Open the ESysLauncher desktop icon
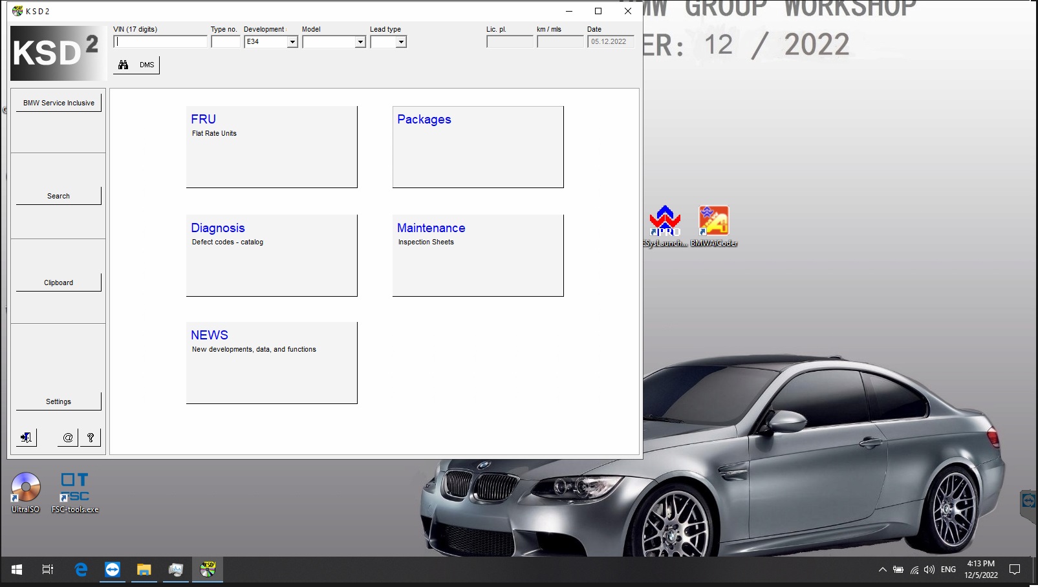 tap(665, 226)
